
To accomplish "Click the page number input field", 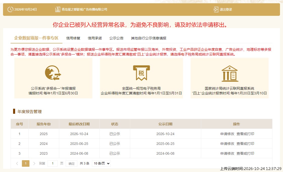I will [53, 163].
